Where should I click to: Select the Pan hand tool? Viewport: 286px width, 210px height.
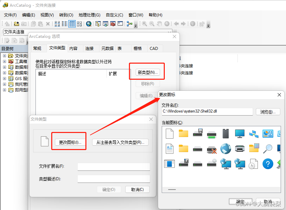point(159,24)
